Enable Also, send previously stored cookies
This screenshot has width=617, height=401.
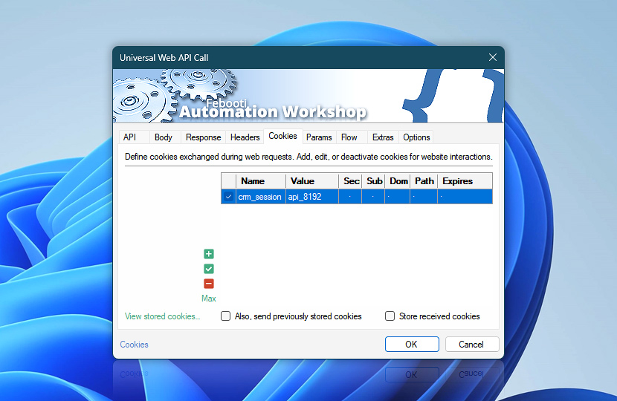coord(225,316)
